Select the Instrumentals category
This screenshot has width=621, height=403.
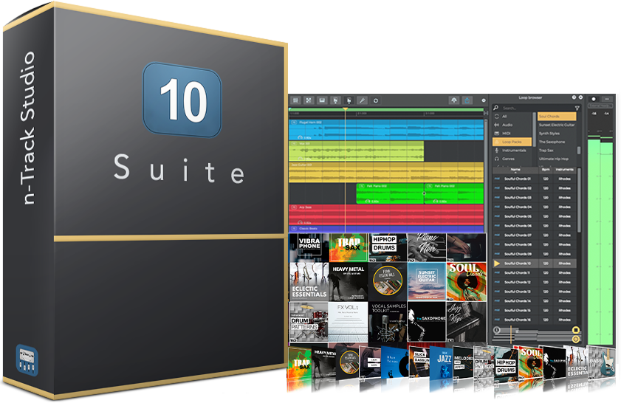pyautogui.click(x=512, y=151)
